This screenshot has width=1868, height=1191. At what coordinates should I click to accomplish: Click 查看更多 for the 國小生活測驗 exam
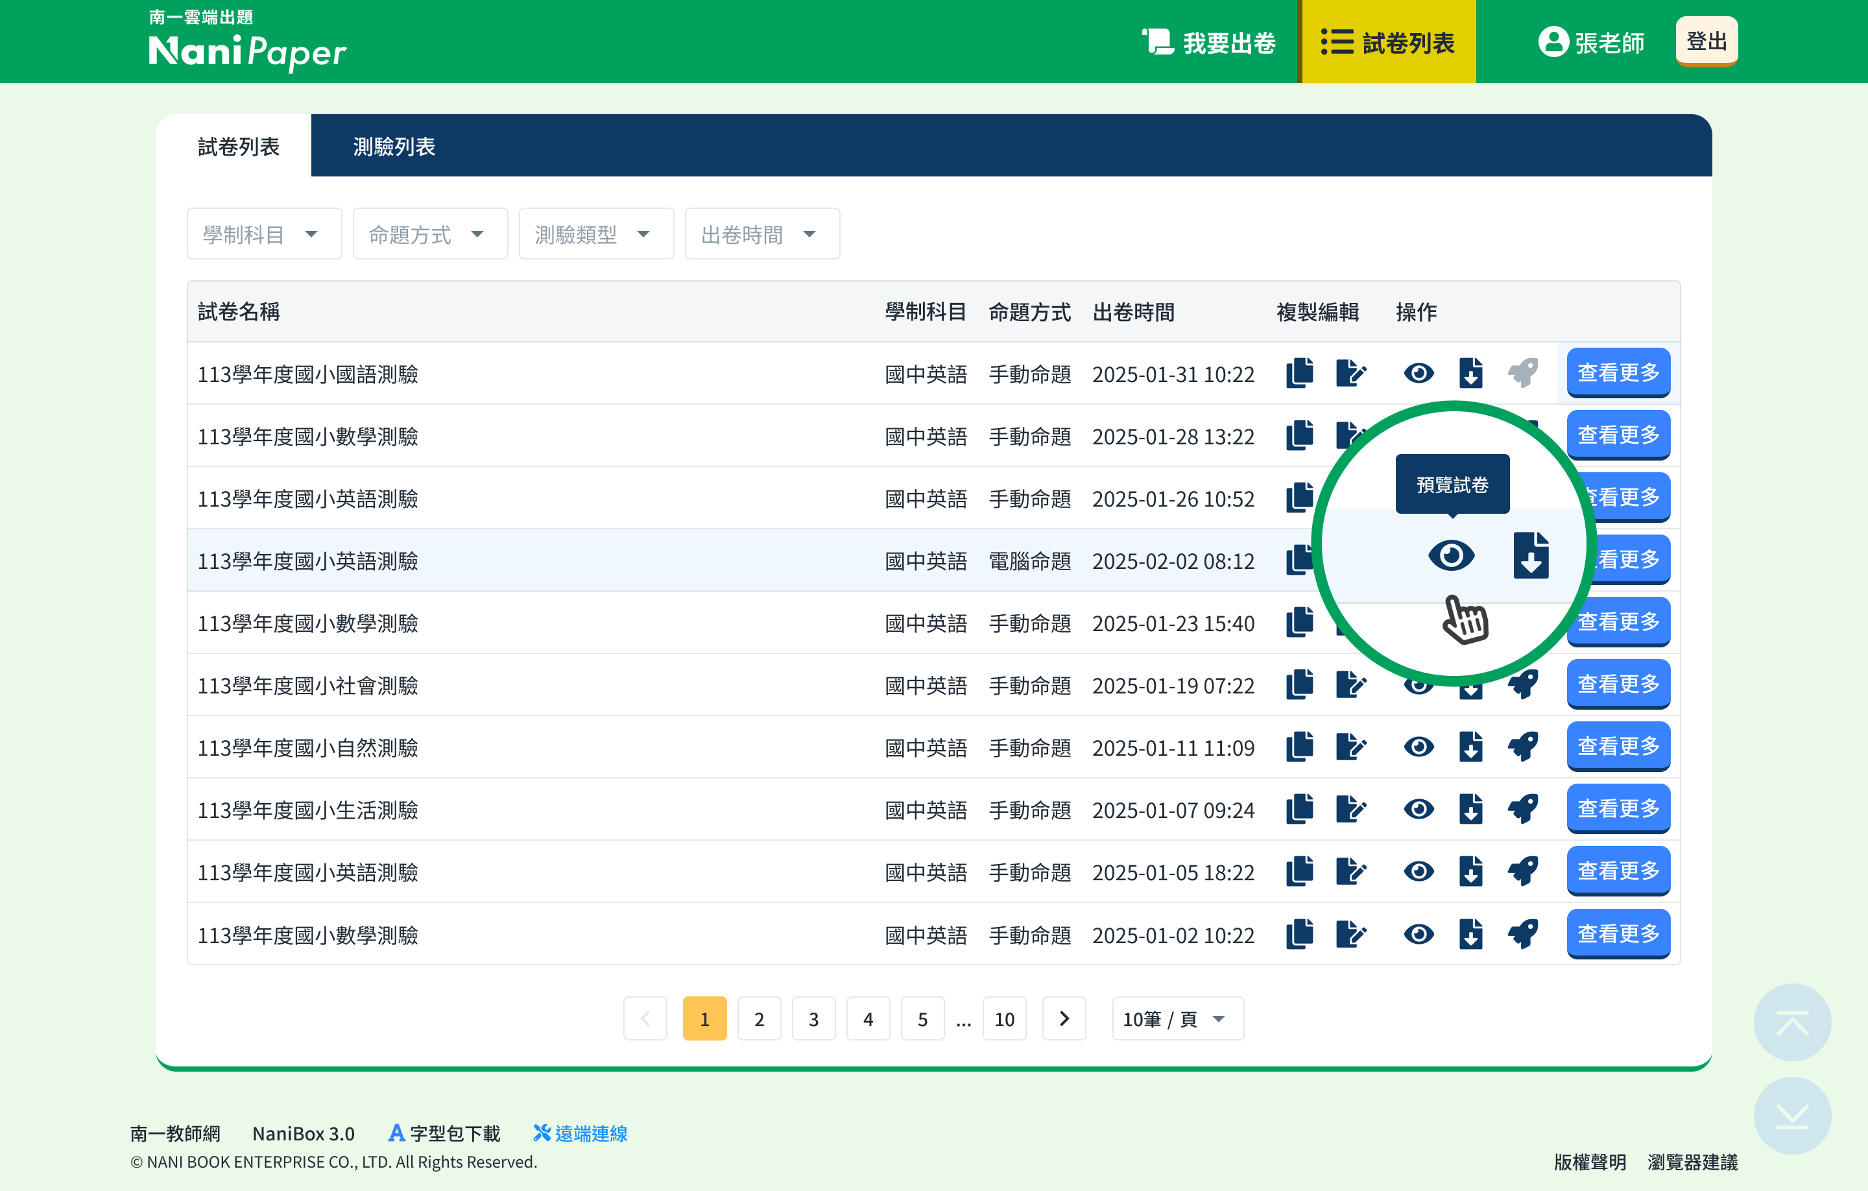click(x=1618, y=808)
